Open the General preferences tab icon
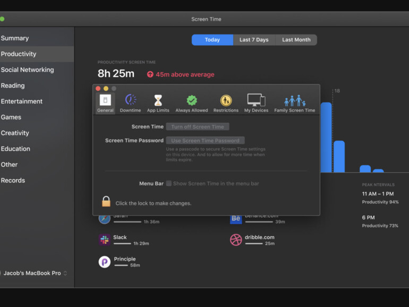Screen dimensions: 409x307 coord(105,100)
